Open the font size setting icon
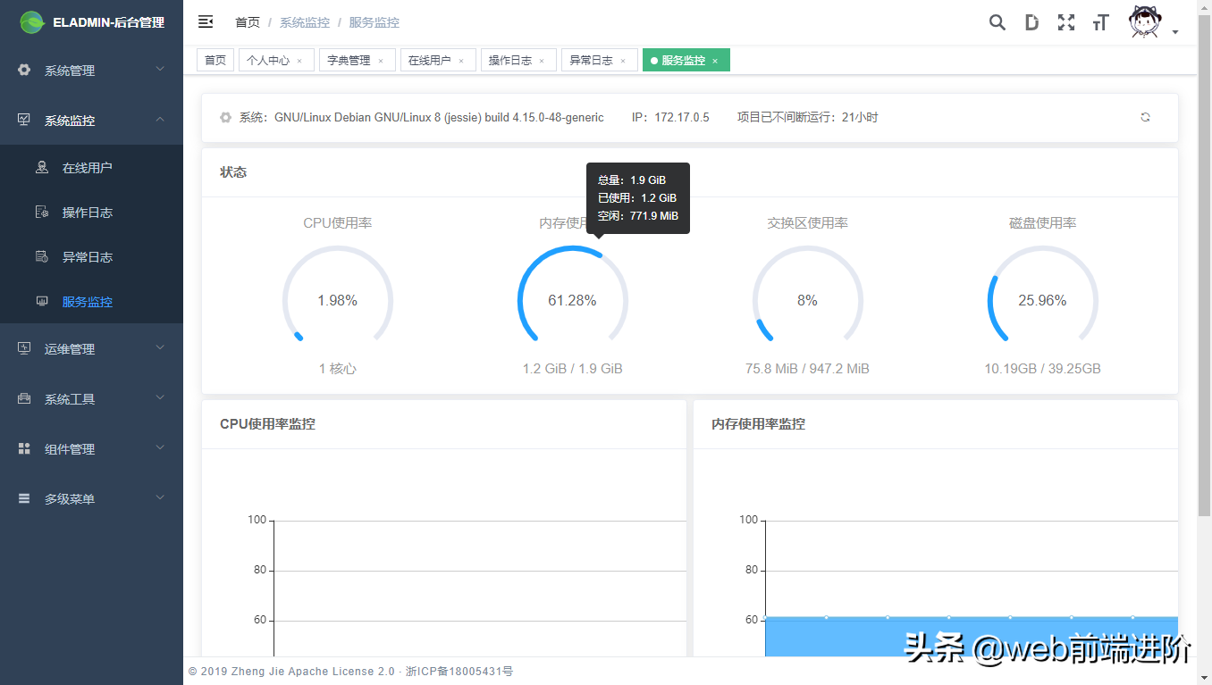Image resolution: width=1212 pixels, height=685 pixels. point(1100,22)
